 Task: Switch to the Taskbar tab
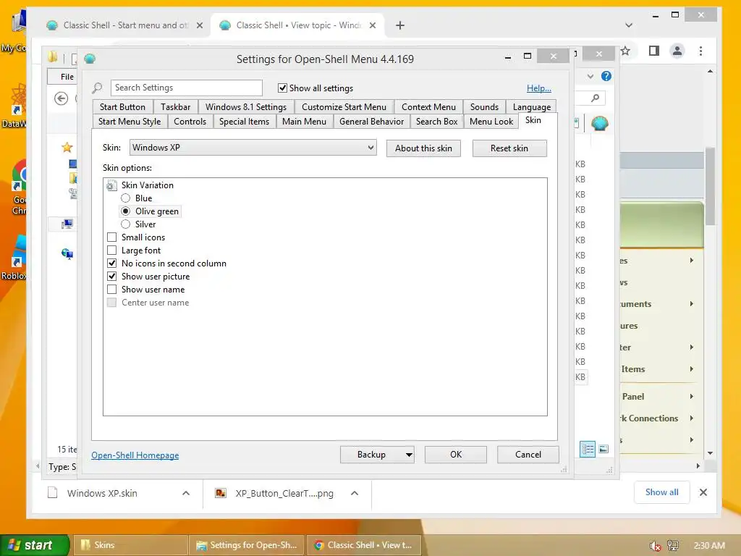pos(175,107)
